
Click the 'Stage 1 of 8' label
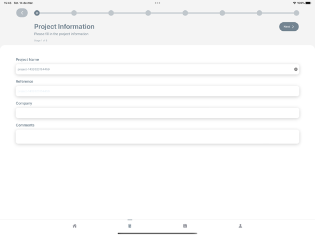tap(41, 40)
